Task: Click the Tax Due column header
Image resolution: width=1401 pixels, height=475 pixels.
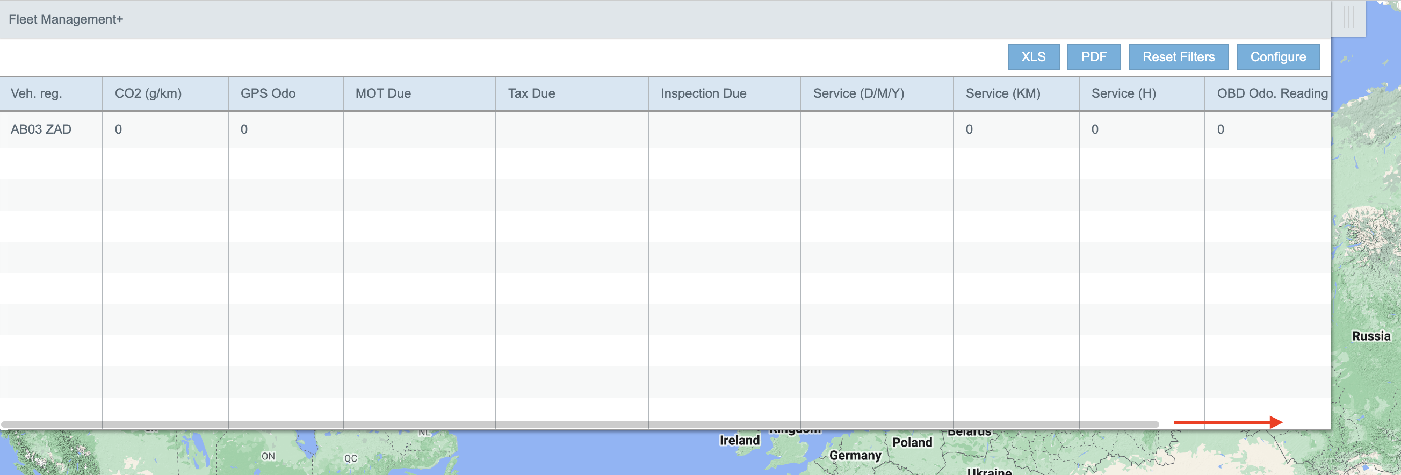Action: coord(531,93)
